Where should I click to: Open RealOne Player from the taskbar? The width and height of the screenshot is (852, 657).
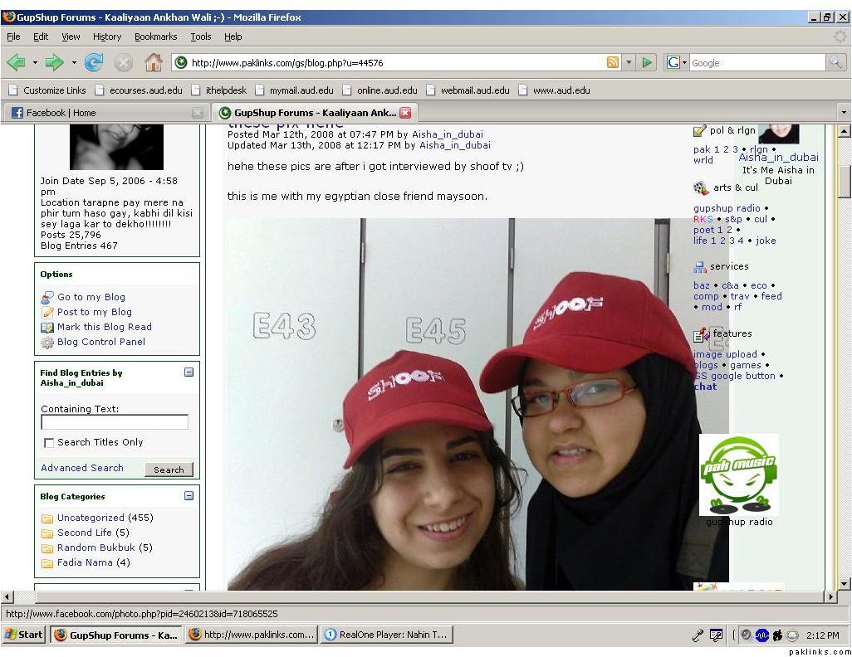point(386,635)
